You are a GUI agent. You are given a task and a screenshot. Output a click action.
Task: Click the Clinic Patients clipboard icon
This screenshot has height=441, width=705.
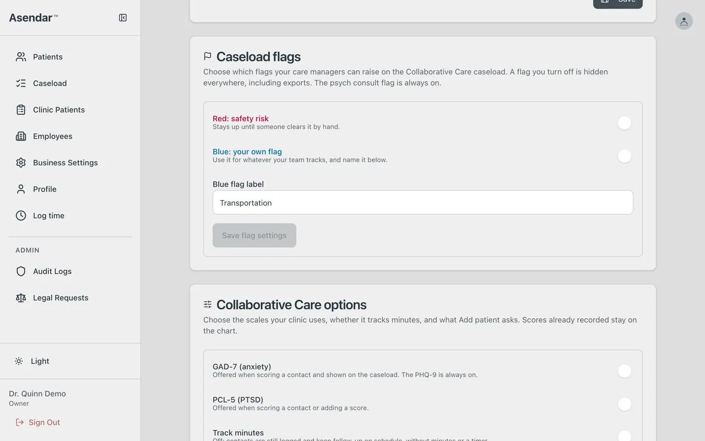point(21,110)
